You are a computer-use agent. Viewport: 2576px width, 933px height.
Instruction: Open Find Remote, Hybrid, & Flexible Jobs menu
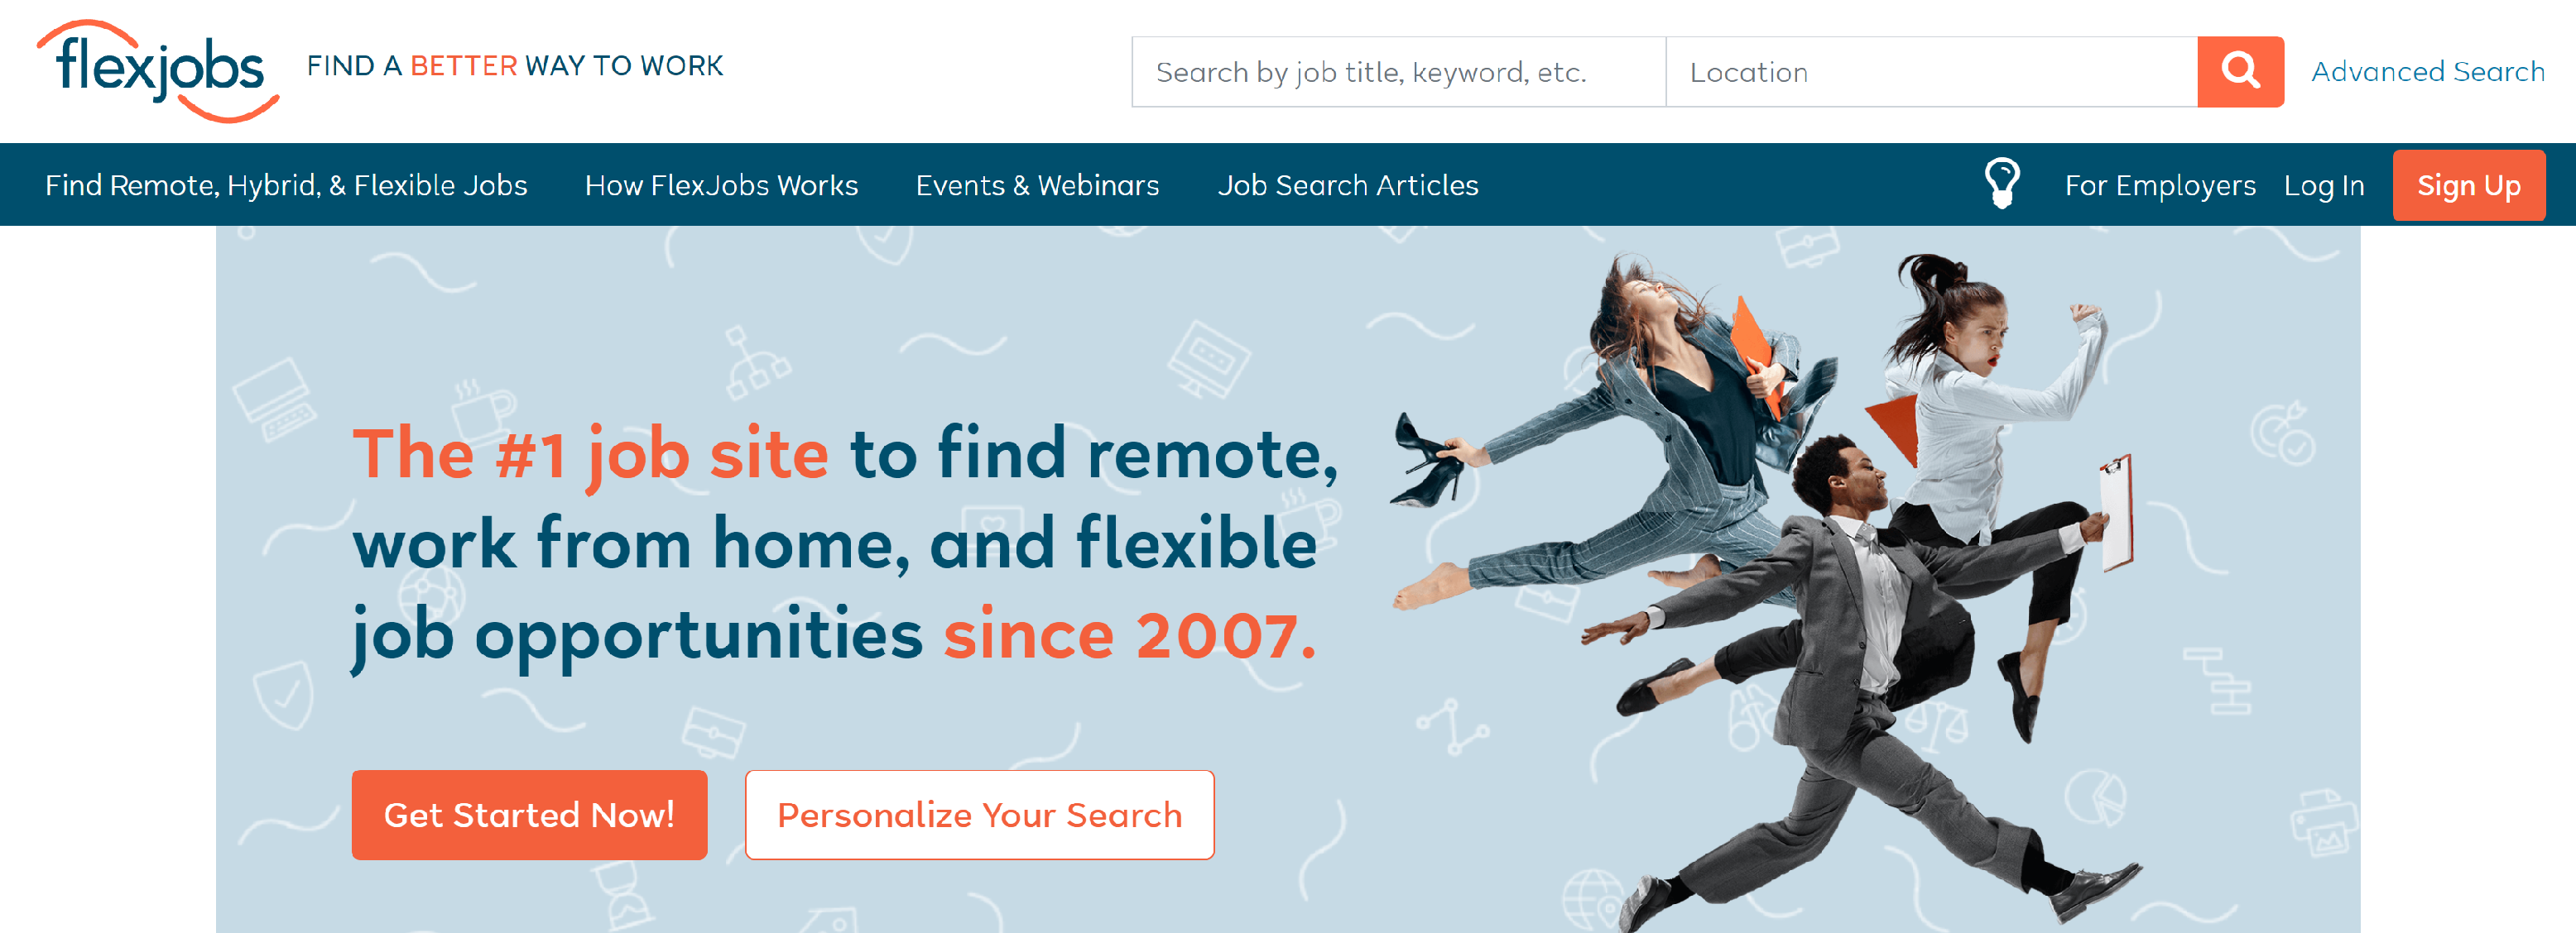tap(286, 186)
